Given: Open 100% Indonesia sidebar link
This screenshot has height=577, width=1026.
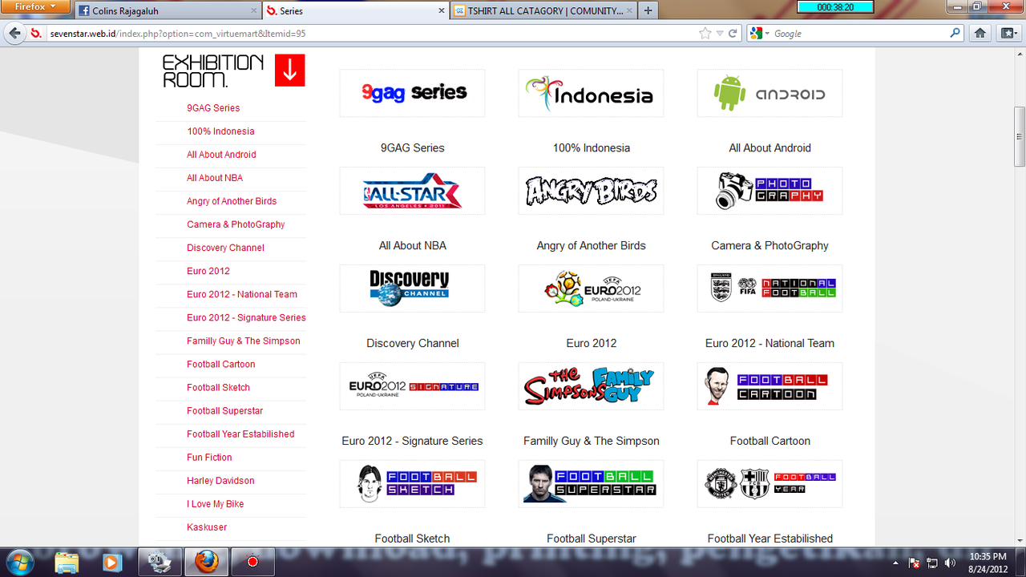Looking at the screenshot, I should 220,131.
